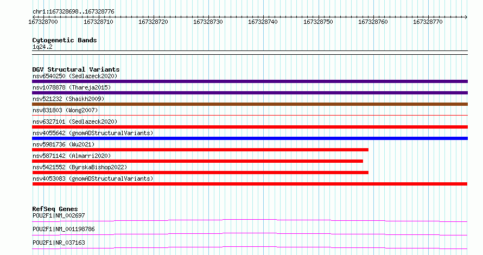Viewport: 483px width, 255px height.
Task: Select the red bar for nsv6327101
Action: [x=250, y=127]
